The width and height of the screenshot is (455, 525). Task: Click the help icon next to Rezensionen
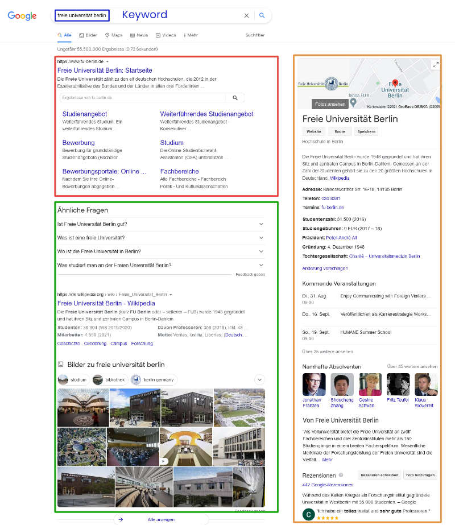(x=341, y=475)
